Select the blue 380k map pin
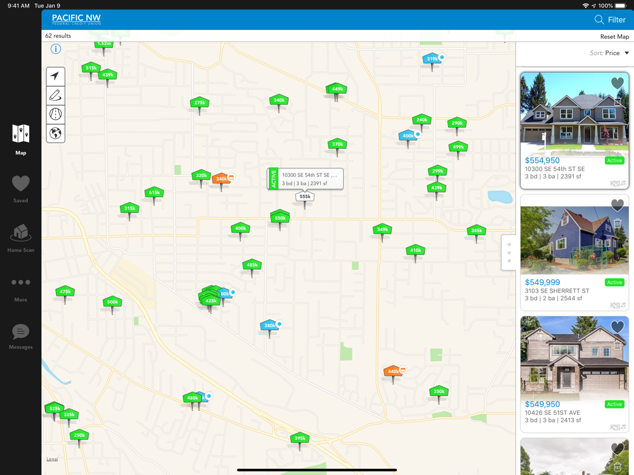The height and width of the screenshot is (475, 634). tap(269, 325)
